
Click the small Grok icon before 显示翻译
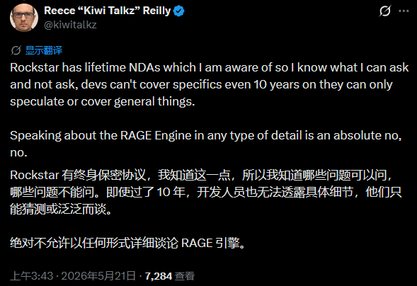click(16, 50)
